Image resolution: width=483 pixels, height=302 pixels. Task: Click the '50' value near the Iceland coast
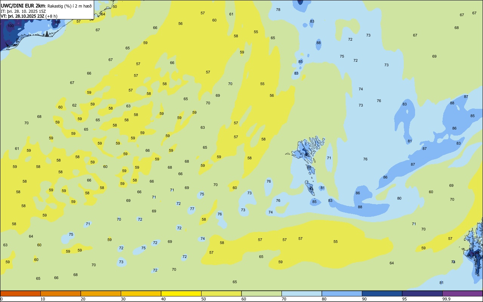pos(115,6)
